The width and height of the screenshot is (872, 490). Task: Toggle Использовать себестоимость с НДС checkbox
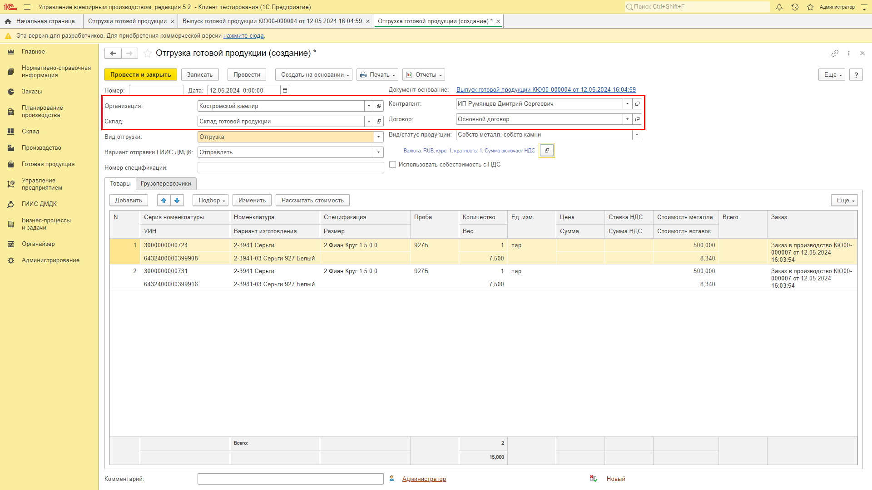(x=392, y=165)
